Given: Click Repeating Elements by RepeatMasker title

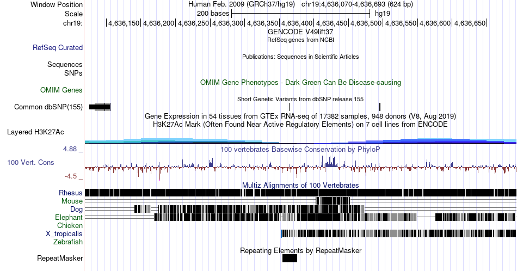Looking at the screenshot, I should coord(300,250).
